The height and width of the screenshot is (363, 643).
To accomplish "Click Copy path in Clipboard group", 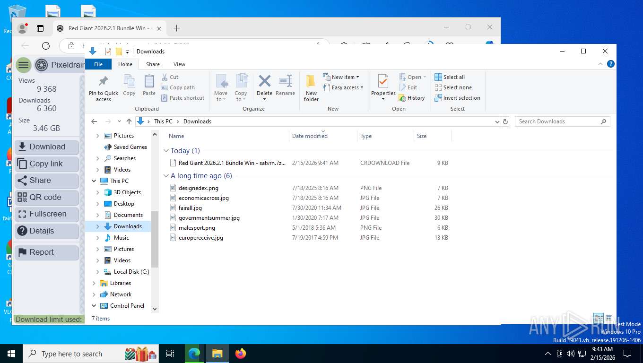I will 178,87.
